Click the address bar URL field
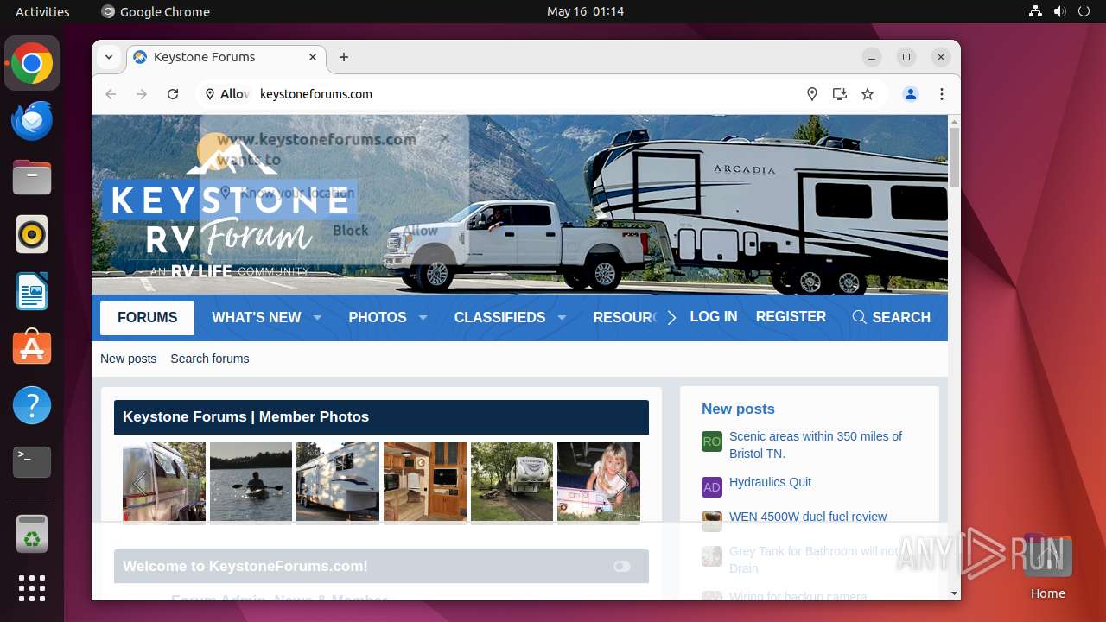Viewport: 1106px width, 622px height. (x=527, y=94)
